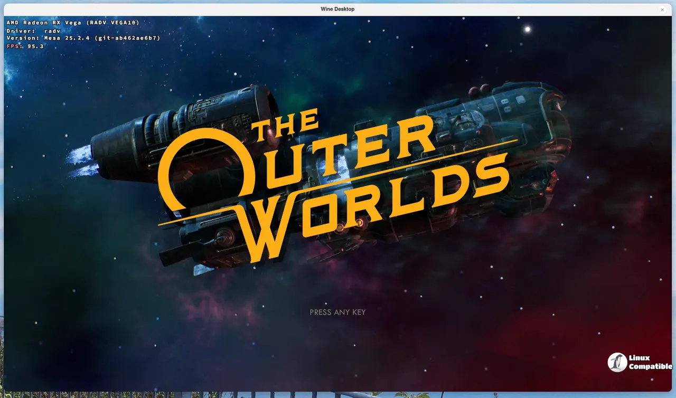Close the Wine Desktop window

[662, 10]
